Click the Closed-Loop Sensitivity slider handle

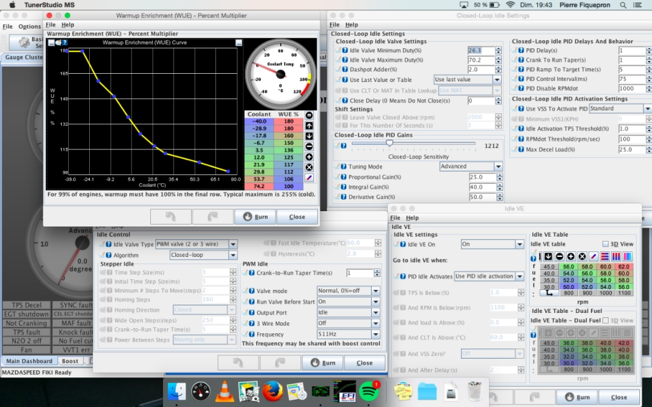coord(390,143)
